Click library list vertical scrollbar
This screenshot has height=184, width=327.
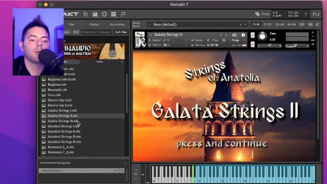[127, 94]
